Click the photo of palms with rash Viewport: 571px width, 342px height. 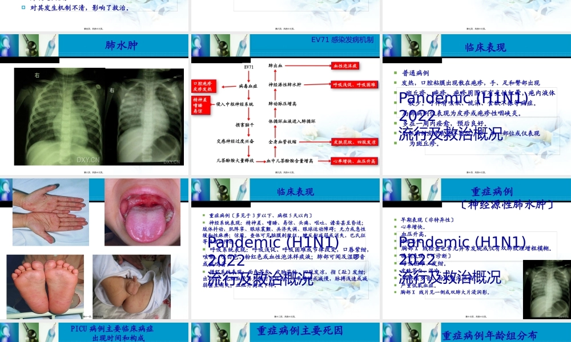pyautogui.click(x=51, y=212)
